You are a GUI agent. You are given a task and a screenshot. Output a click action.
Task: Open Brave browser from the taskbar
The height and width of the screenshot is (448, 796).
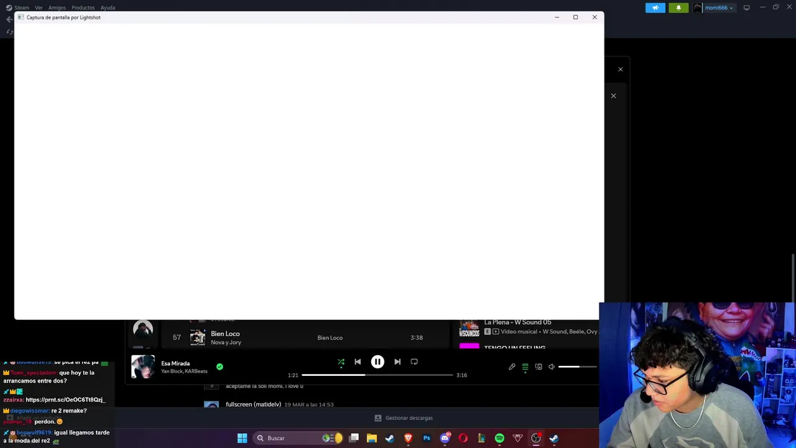[x=409, y=438]
